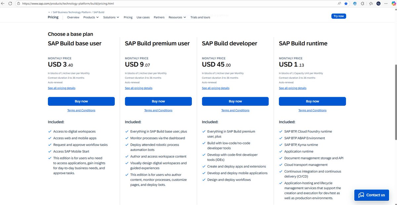Image resolution: width=397 pixels, height=205 pixels.
Task: Click Buy now under SAP Build developer
Action: click(x=235, y=101)
